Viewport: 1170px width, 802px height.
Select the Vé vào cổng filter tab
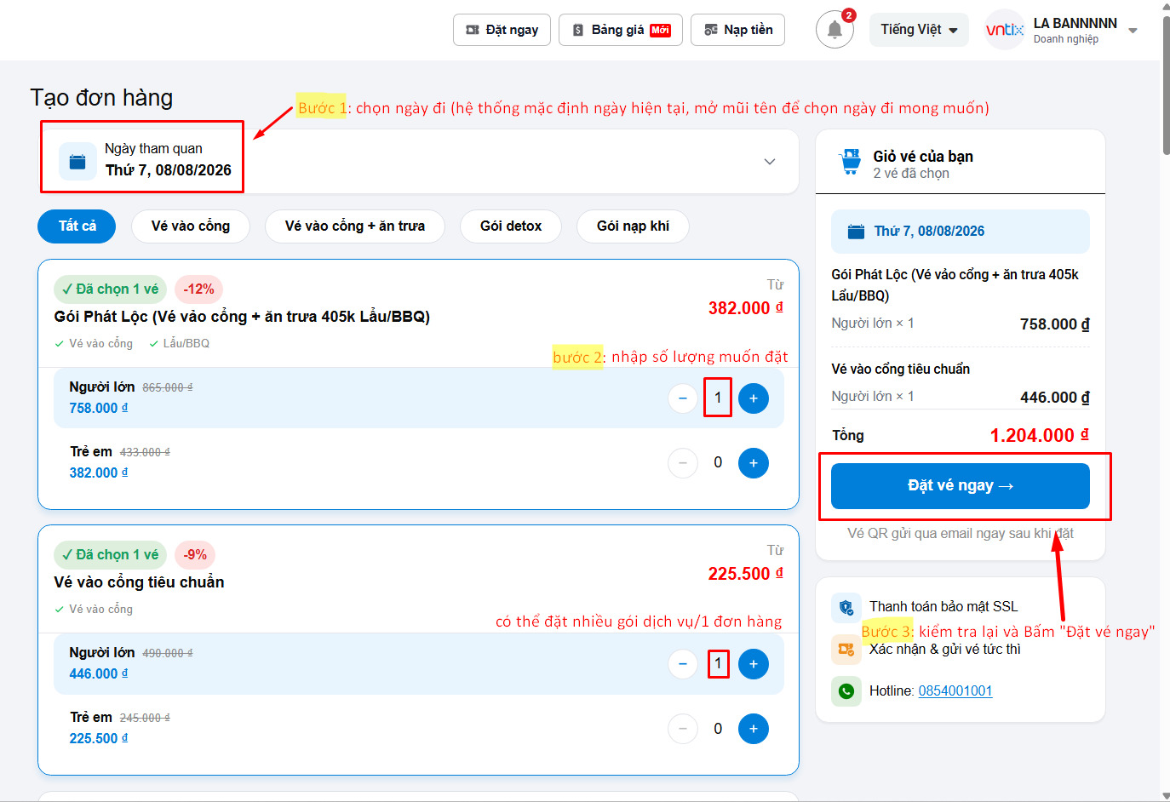[x=191, y=226]
